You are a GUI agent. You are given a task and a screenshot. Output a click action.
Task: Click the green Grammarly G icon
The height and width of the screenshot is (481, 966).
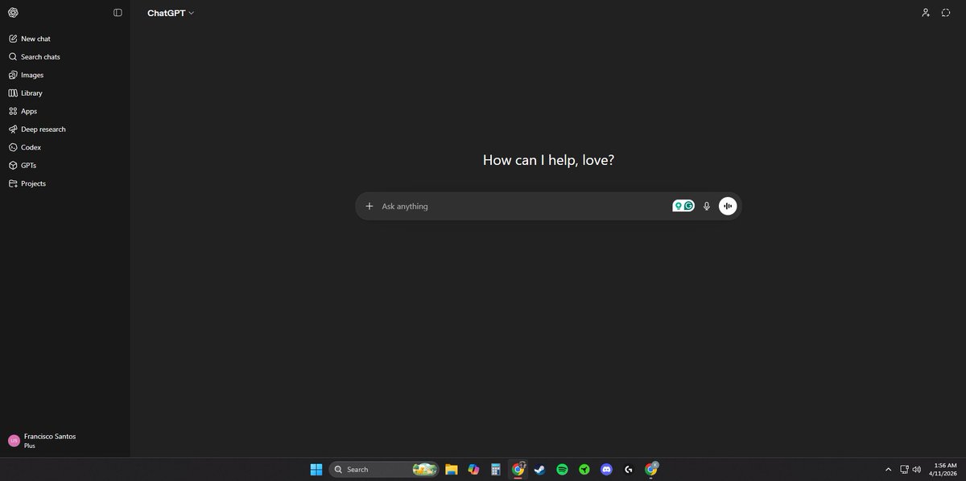(689, 206)
